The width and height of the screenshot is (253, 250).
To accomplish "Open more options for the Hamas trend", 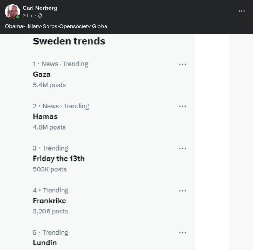I will click(x=183, y=107).
